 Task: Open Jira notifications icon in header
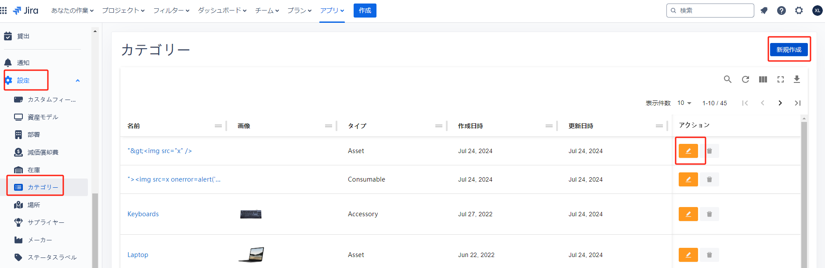point(764,11)
